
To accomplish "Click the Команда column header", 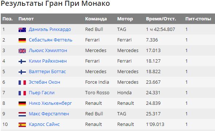I will tap(96, 19).
